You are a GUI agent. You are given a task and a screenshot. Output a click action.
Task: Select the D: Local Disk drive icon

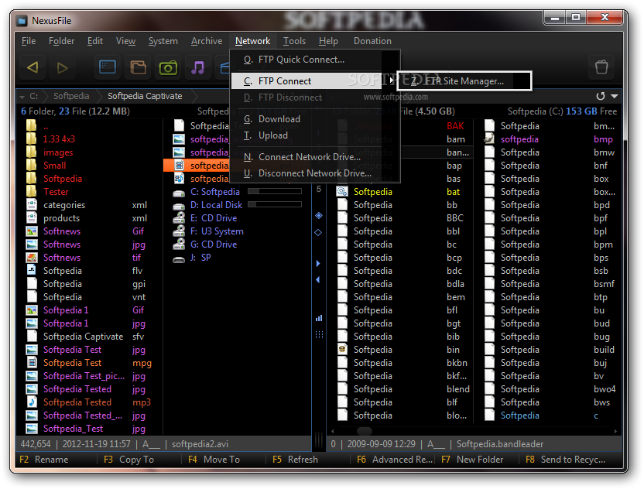179,206
